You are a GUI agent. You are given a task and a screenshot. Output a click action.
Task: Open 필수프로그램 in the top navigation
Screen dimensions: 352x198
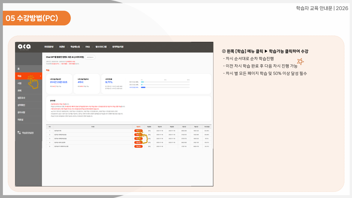pos(101,47)
